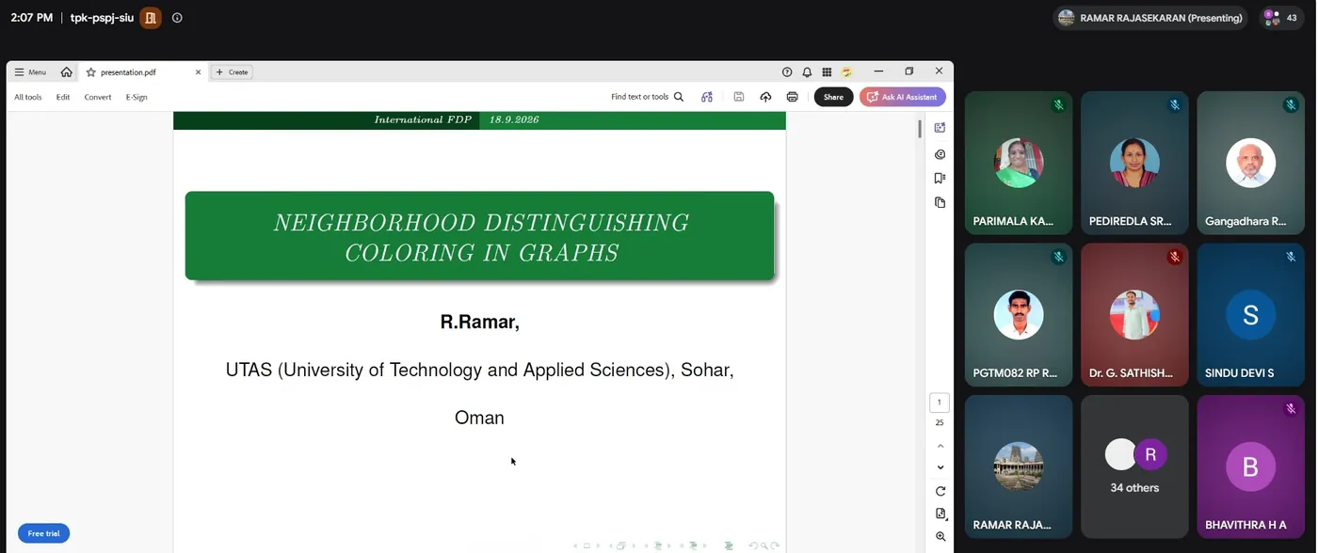
Task: Open Acrobat help menu icon
Action: 787,72
